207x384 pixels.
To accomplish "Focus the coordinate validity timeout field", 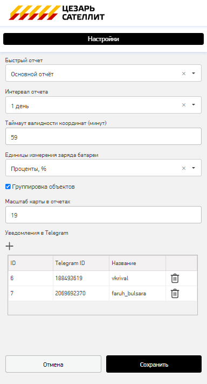I will (103, 136).
